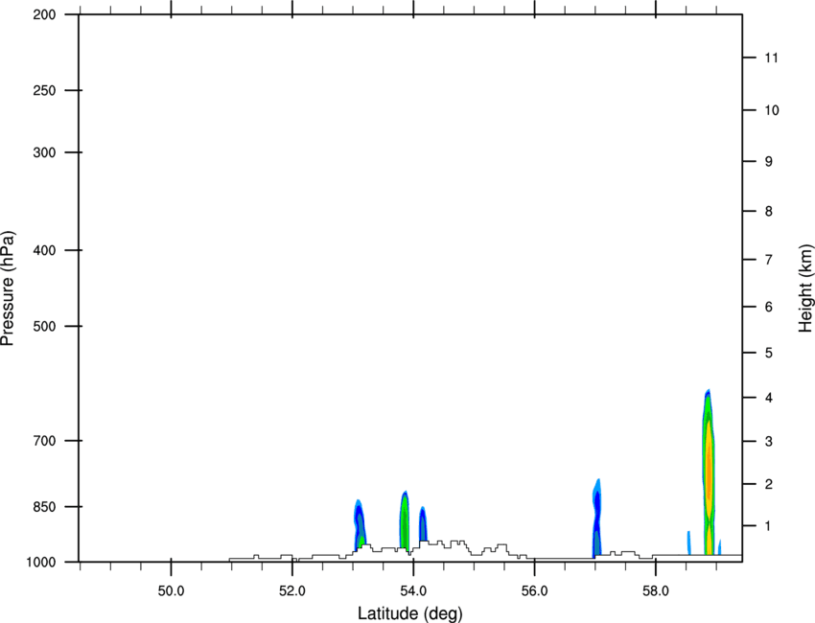Select the 700 pressure tick label

pos(44,440)
